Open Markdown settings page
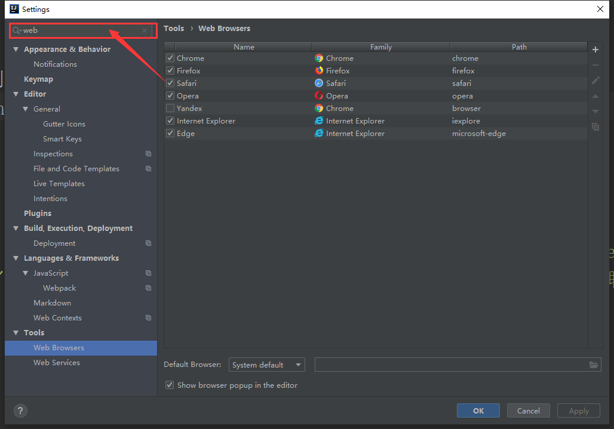 click(x=52, y=303)
